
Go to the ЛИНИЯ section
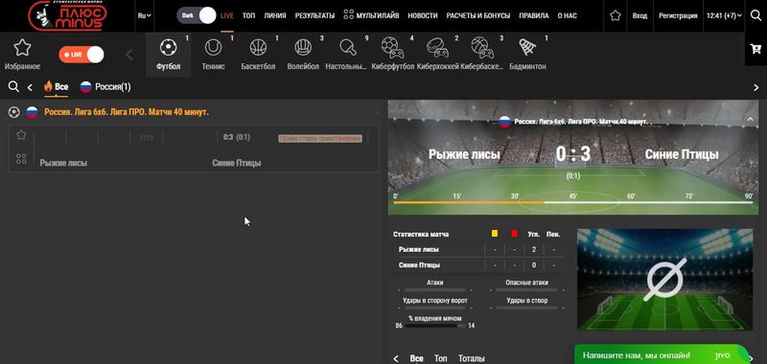(275, 15)
